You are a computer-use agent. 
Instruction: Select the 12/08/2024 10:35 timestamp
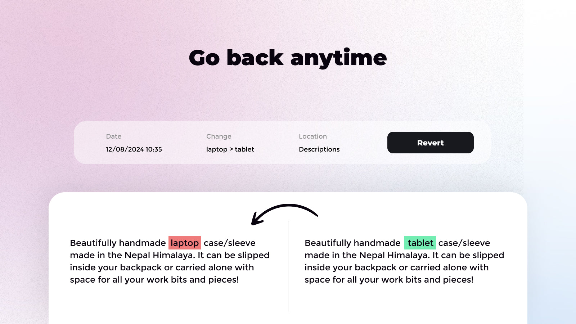pos(134,149)
